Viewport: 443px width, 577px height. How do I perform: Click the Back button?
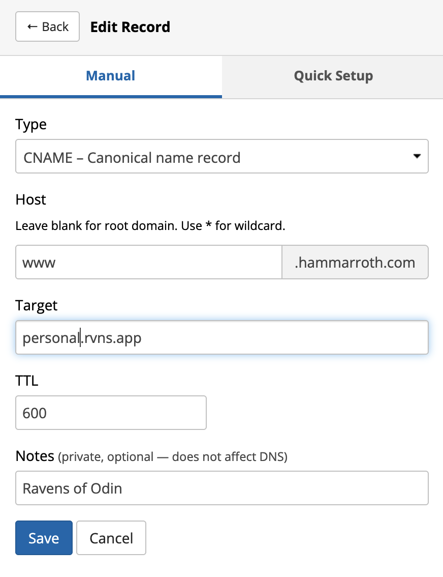(48, 27)
